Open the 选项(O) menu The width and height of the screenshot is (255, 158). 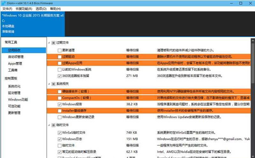click(x=41, y=9)
